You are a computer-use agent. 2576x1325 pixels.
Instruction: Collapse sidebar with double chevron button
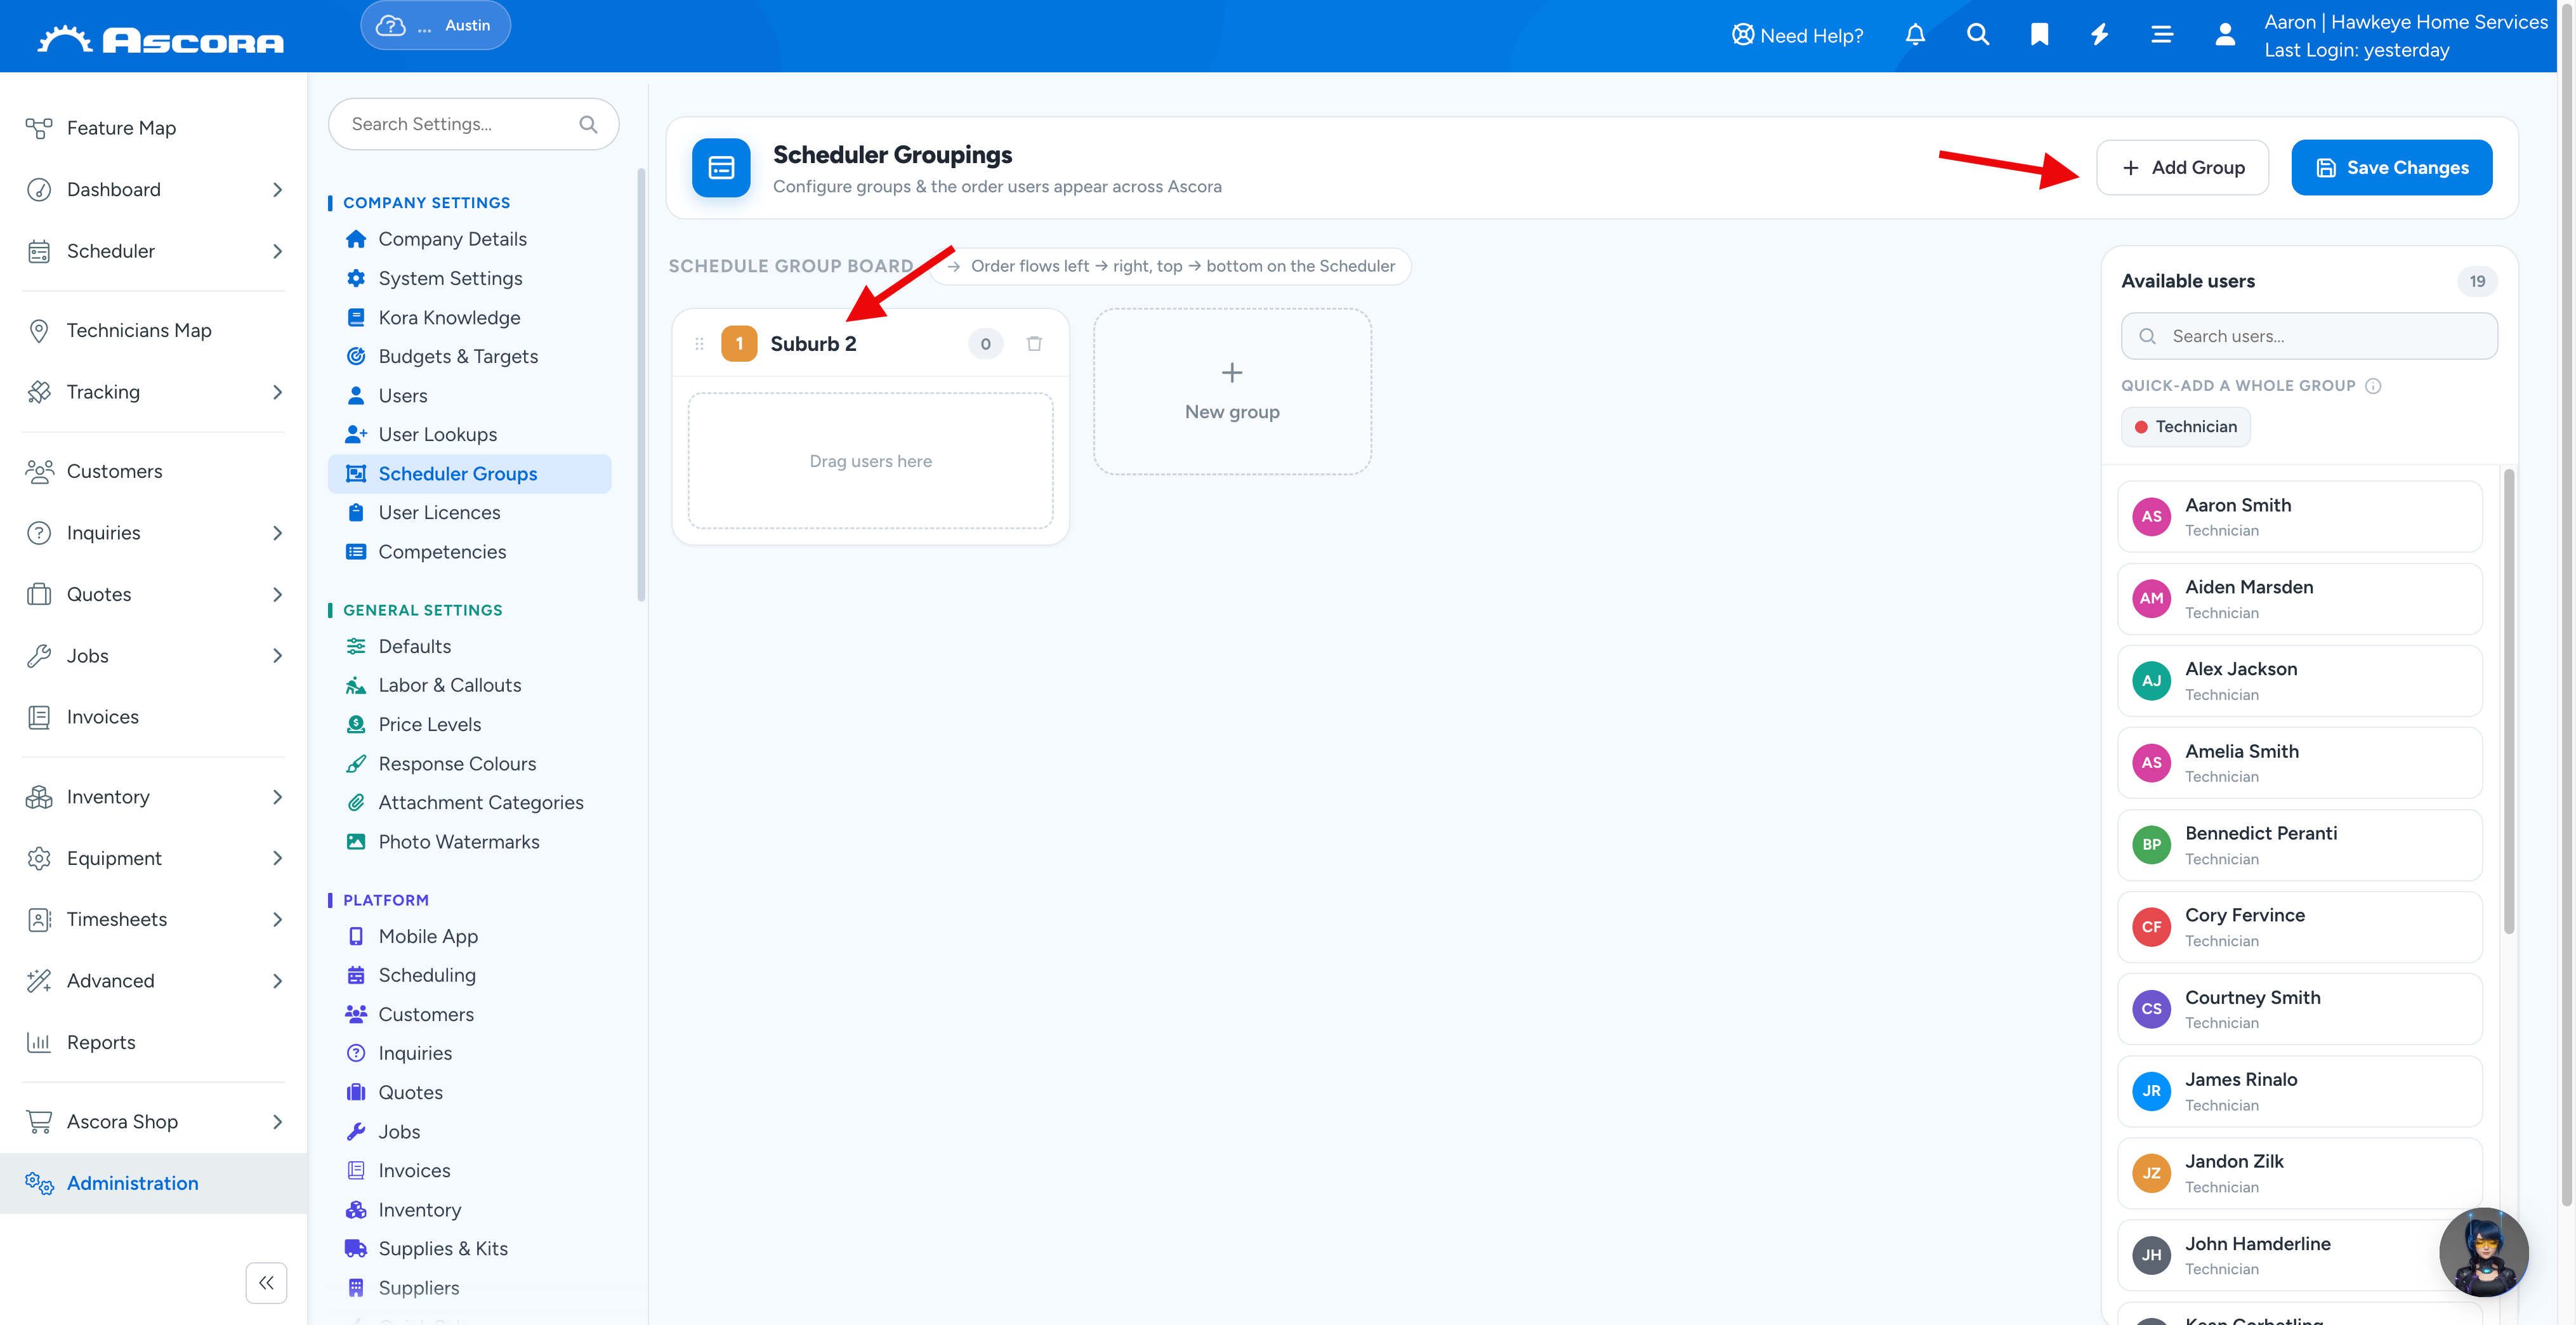pos(266,1283)
